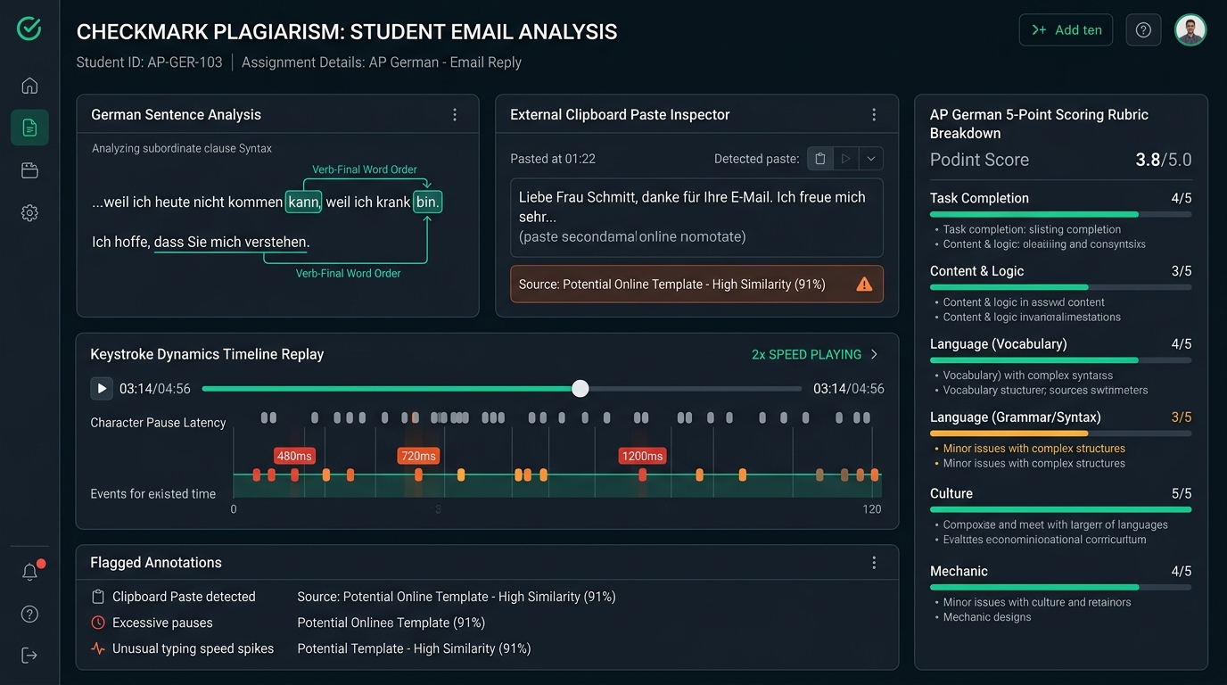Open German Sentence Analysis options menu
The image size is (1227, 685).
click(x=455, y=114)
